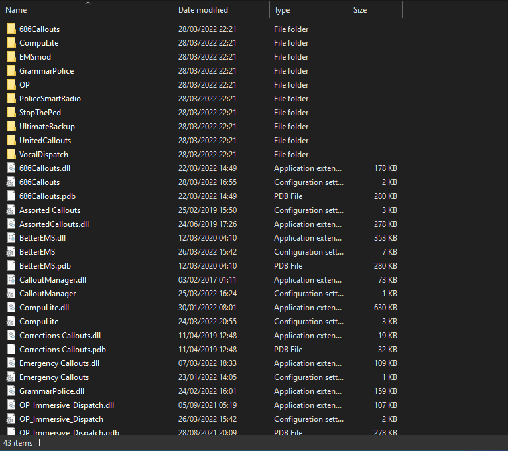
Task: Click the size value '159 KB'
Action: (385, 391)
